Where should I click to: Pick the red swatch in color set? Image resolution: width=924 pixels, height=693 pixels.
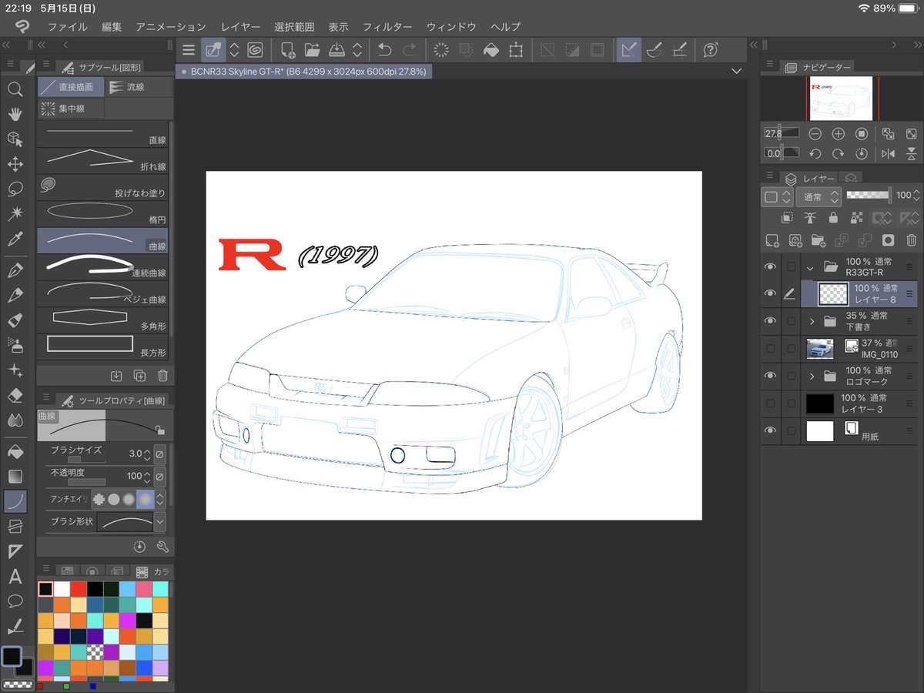(79, 589)
